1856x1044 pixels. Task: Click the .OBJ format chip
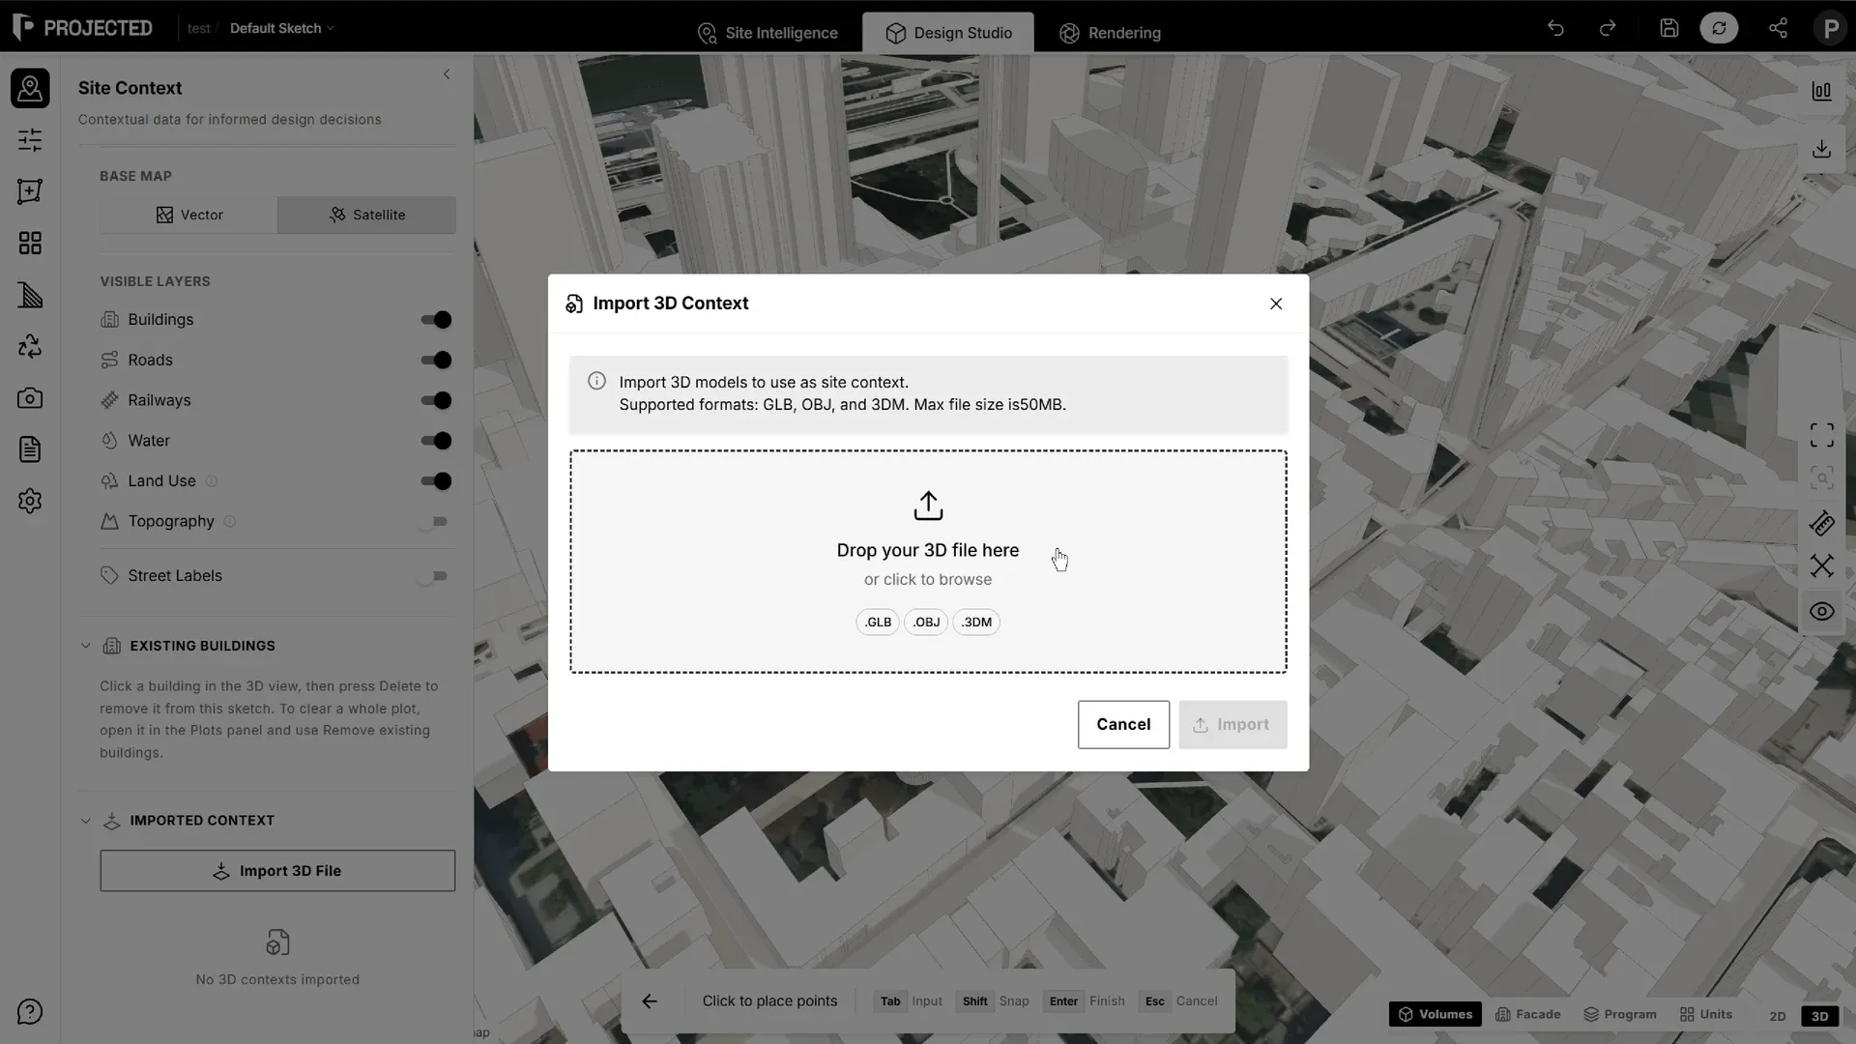pyautogui.click(x=926, y=623)
